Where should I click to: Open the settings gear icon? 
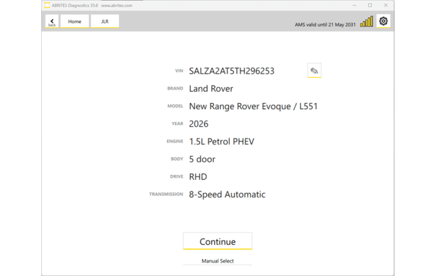tap(383, 21)
